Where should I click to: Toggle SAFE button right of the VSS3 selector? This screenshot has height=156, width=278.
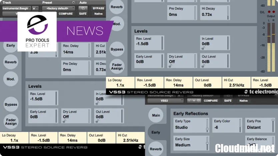tap(228, 100)
